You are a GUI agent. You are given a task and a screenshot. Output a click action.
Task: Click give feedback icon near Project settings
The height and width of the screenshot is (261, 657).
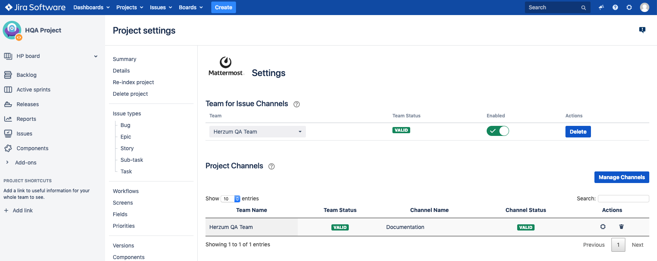(642, 30)
